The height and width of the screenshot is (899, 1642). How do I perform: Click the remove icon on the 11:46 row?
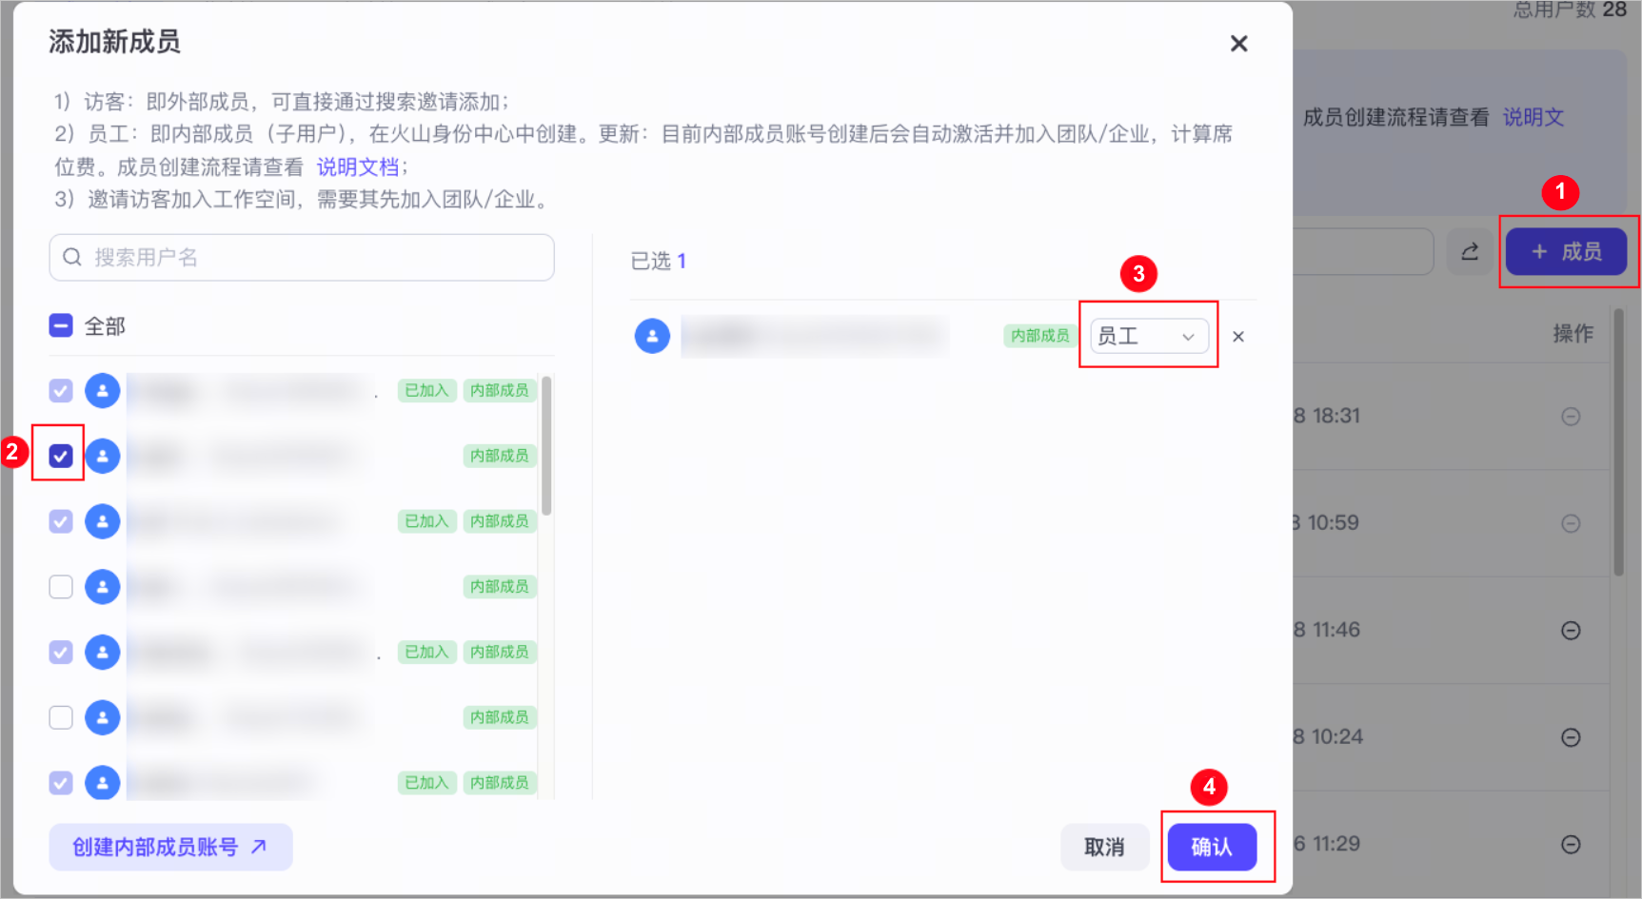coord(1571,631)
